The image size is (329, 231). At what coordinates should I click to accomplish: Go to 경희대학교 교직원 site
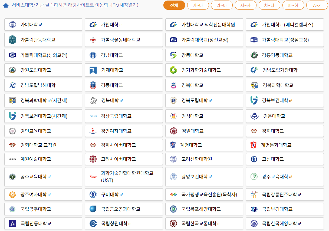pyautogui.click(x=43, y=145)
